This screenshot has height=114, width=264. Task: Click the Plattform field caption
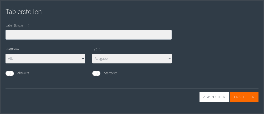(12, 49)
